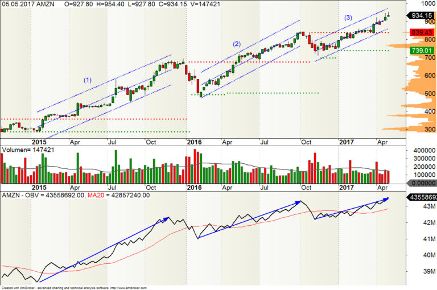Click the 41M OBV axis label

coord(429,239)
